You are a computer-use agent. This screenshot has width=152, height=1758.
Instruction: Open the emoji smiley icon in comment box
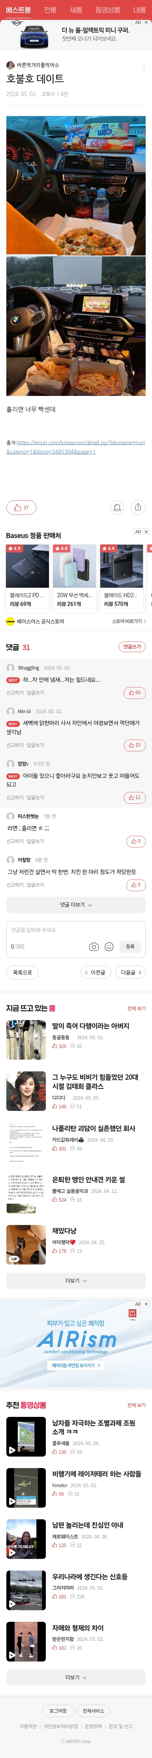coord(109,947)
